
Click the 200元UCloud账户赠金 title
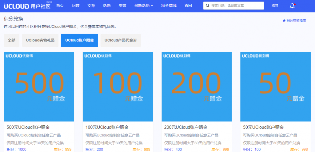(x=186, y=127)
